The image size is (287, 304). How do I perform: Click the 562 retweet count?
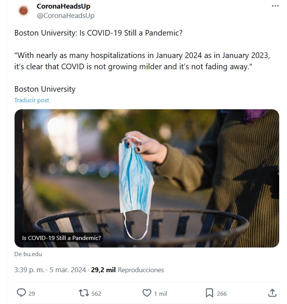point(96,294)
